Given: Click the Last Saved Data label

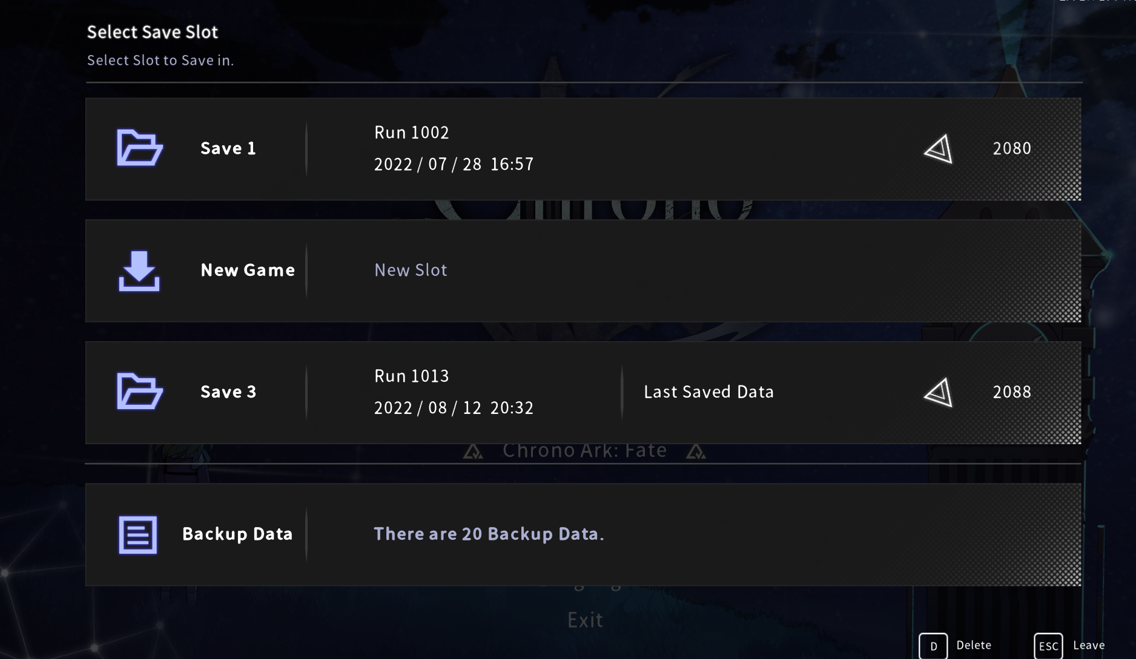Looking at the screenshot, I should click(708, 392).
